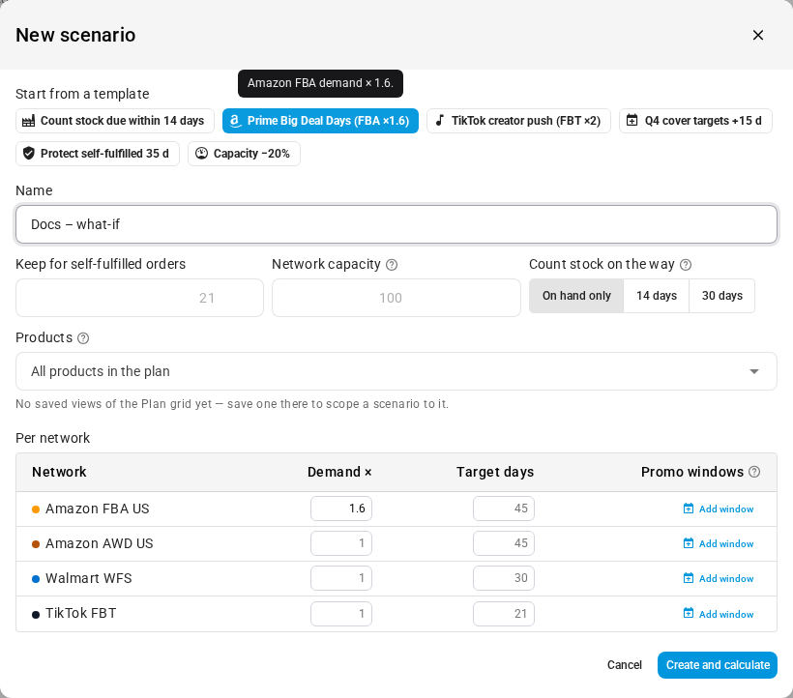
Task: Add a promo window for Walmart WFS
Action: click(719, 578)
